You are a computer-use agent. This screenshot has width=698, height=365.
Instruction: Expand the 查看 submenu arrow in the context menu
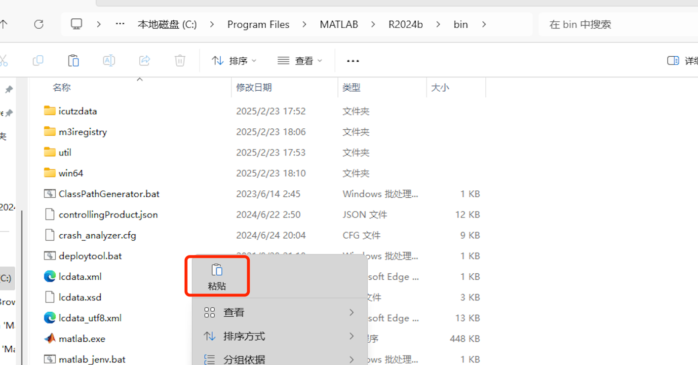(x=351, y=312)
